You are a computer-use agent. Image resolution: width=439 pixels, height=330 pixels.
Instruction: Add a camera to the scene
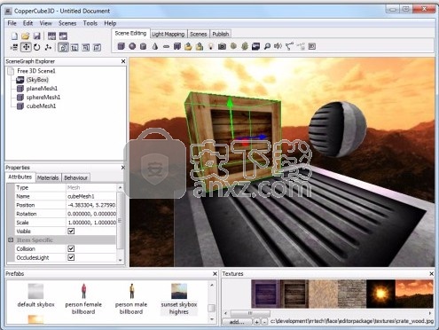[x=222, y=46]
